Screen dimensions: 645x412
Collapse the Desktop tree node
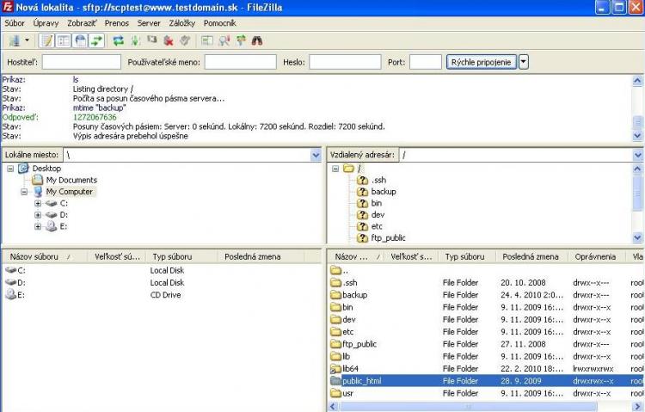coord(10,169)
